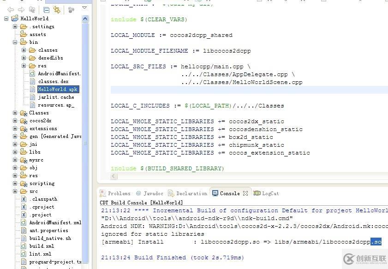Viewport: 388px width, 269px height.
Task: Collapse the HelloWorld project node
Action: [6, 18]
